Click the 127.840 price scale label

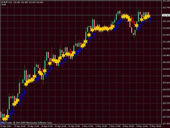[166, 110]
